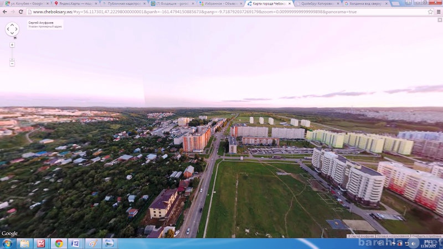Switch to the 'Избранное - Объявления' tab
The image size is (443, 249).
point(221,4)
